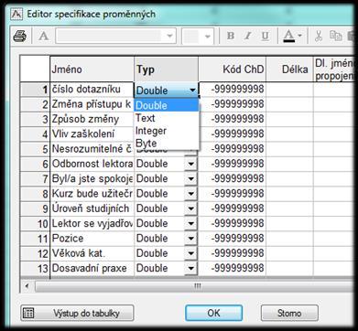Click the Typ column header
The height and width of the screenshot is (331, 358).
pyautogui.click(x=167, y=69)
